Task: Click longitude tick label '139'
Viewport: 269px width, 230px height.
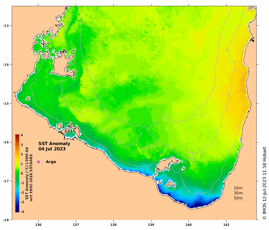Action: point(151,225)
